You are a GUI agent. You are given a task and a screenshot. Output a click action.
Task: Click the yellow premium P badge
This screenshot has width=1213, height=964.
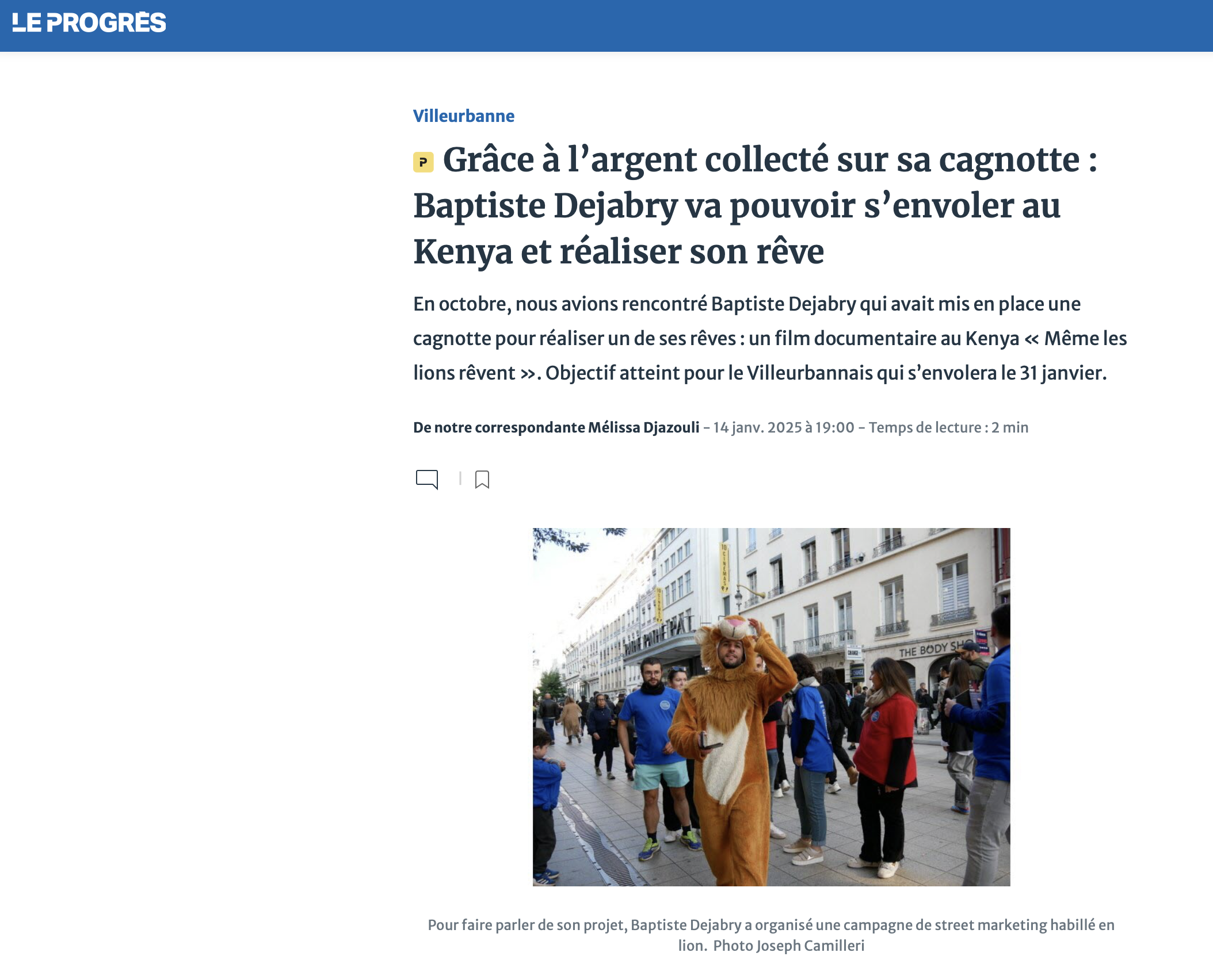point(424,162)
